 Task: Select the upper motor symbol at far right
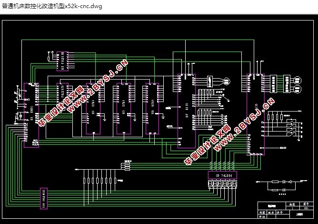click(x=296, y=79)
